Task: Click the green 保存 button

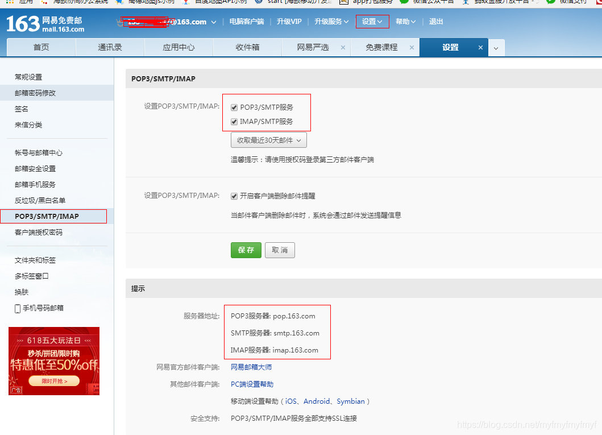Action: tap(246, 250)
